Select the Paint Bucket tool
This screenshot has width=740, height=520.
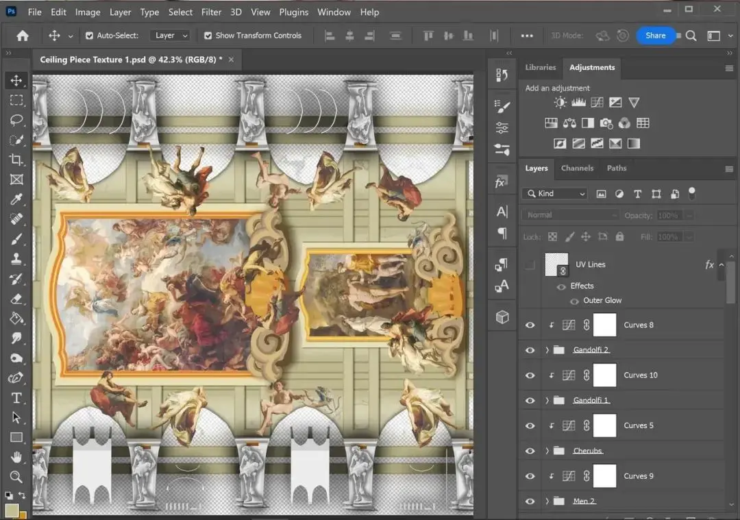(x=16, y=319)
